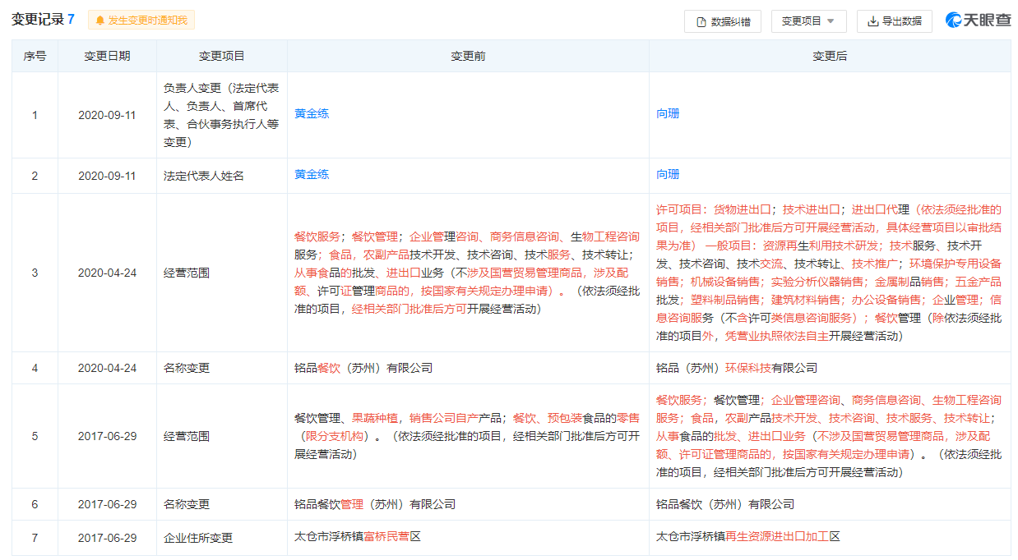Click the 变更日期 column header
This screenshot has width=1018, height=560.
pyautogui.click(x=107, y=57)
